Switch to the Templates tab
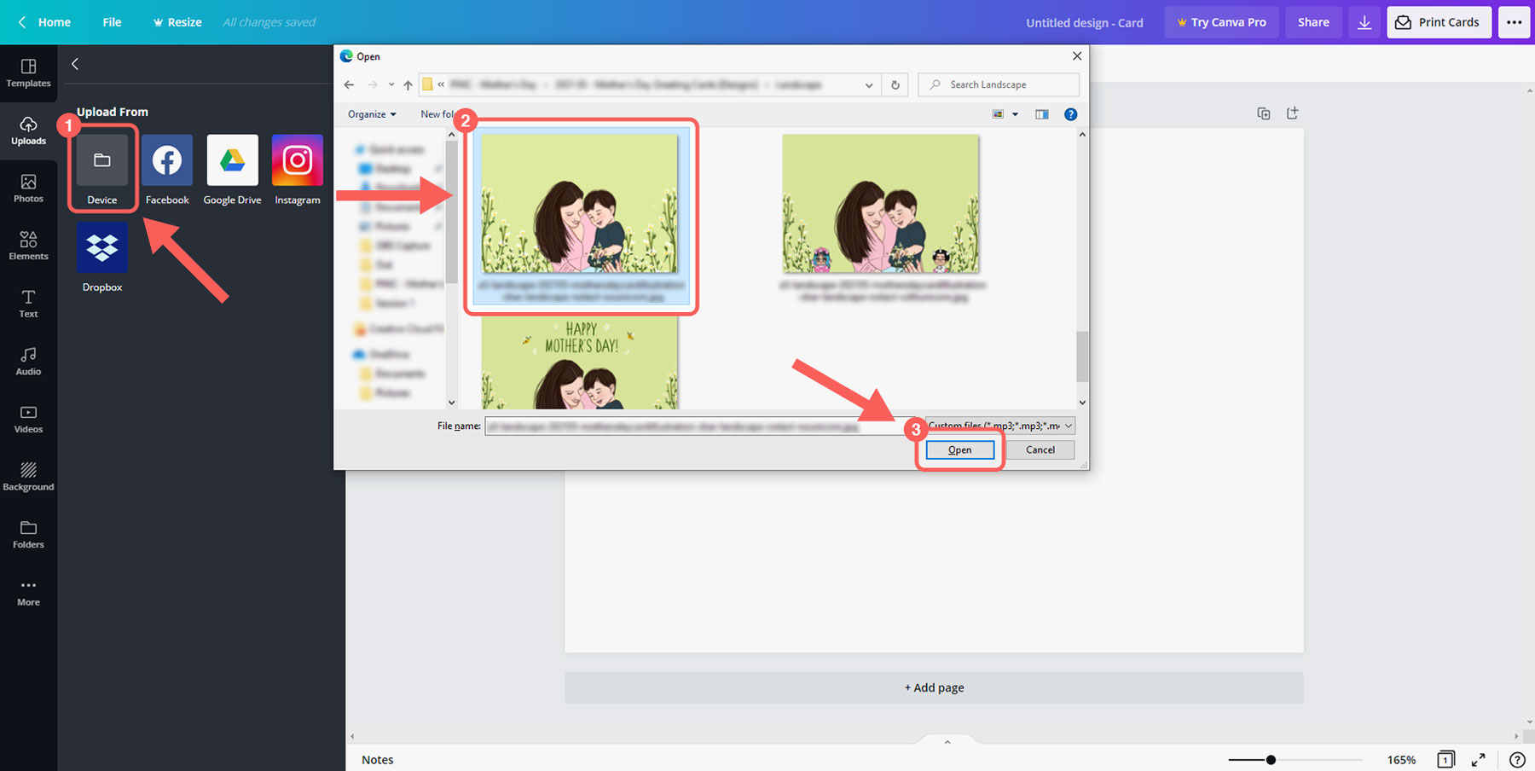Image resolution: width=1535 pixels, height=771 pixels. (28, 72)
